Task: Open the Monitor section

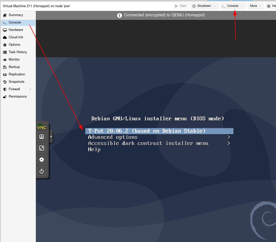Action: 18,60
